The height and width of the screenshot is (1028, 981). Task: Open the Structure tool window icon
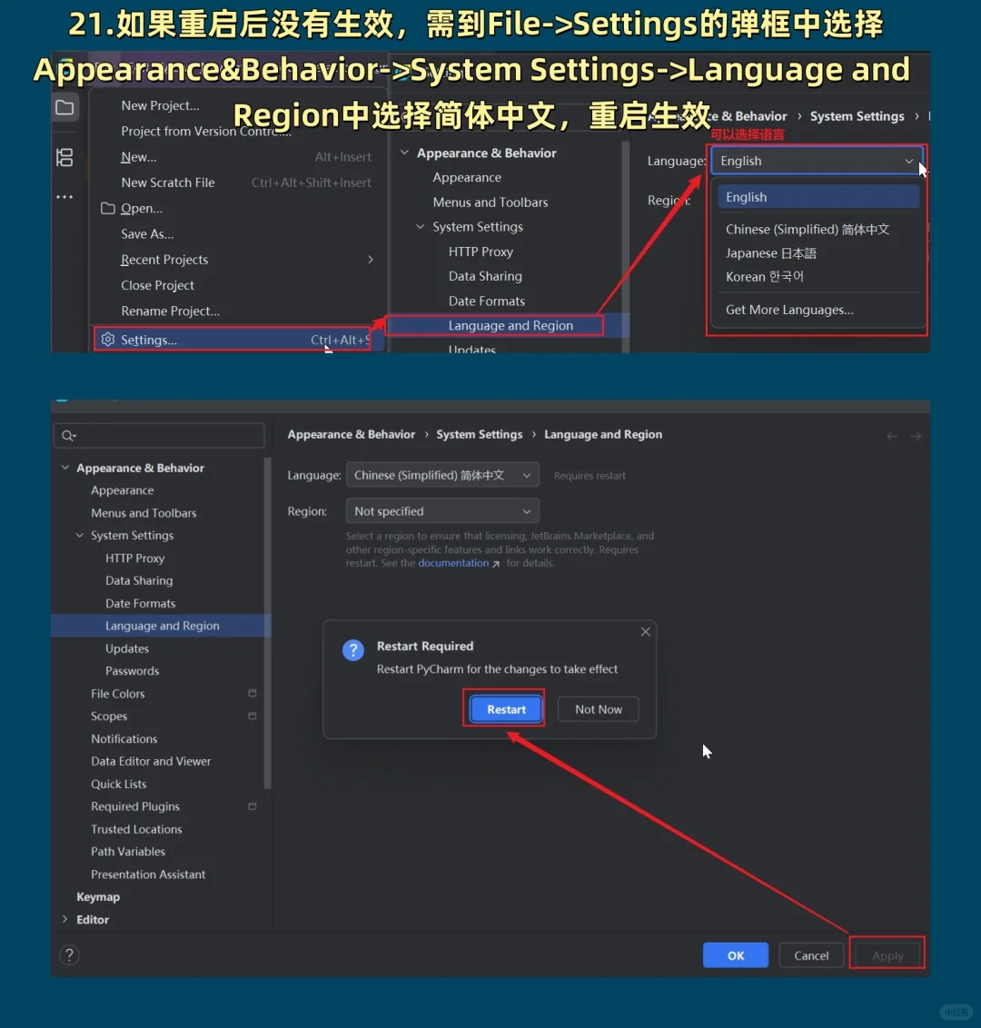[64, 157]
